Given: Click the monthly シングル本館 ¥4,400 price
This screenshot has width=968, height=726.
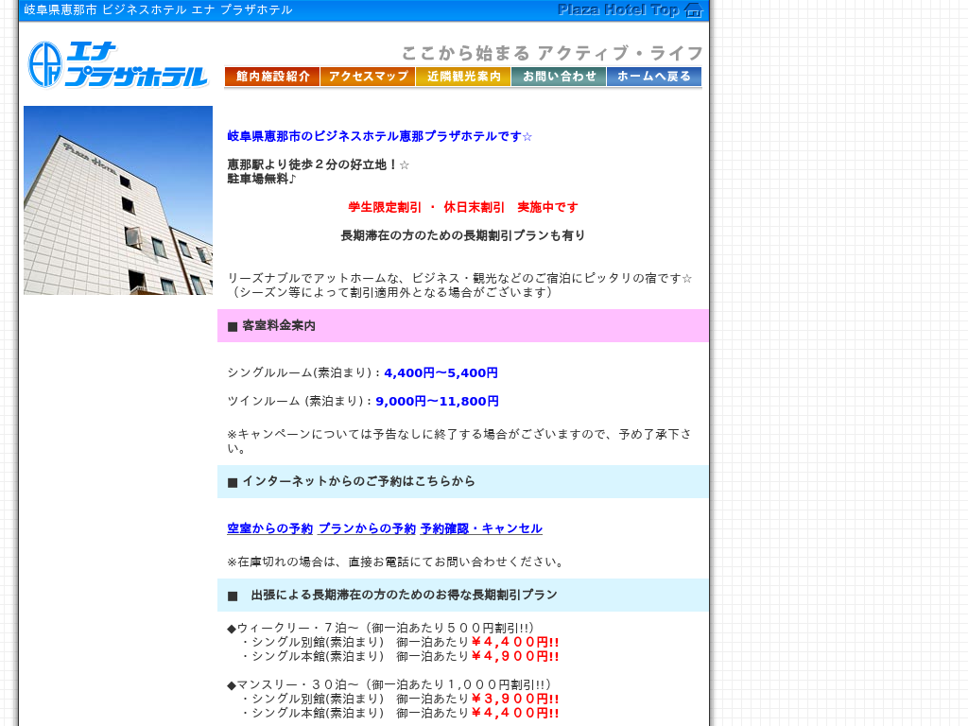Looking at the screenshot, I should (515, 714).
